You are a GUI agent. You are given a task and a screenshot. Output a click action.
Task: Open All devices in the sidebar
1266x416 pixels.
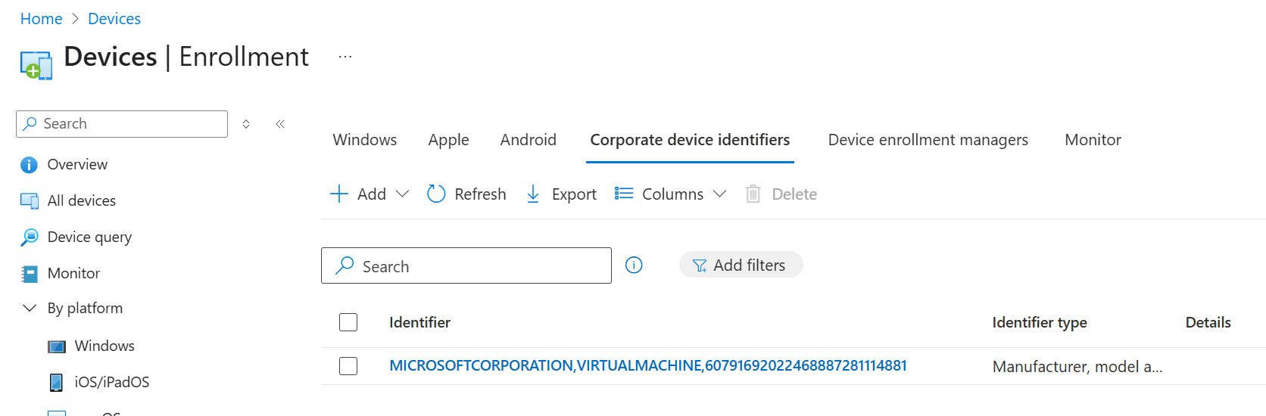[81, 200]
